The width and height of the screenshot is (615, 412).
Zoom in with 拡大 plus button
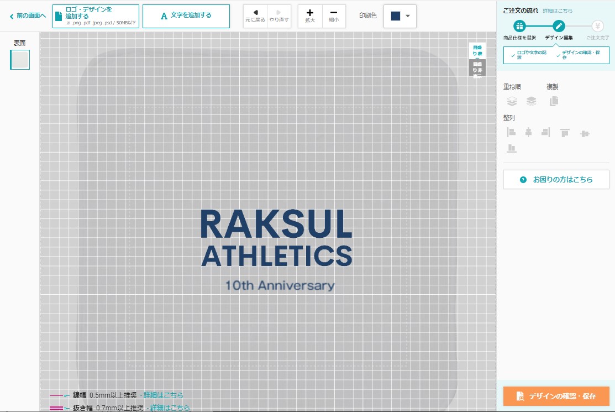[310, 16]
